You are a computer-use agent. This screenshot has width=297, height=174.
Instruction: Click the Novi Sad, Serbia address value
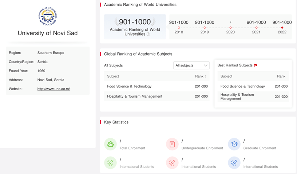tap(51, 80)
